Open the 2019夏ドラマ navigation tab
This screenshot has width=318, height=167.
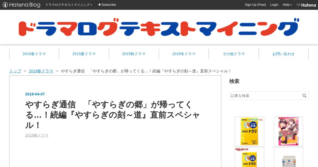point(84,54)
